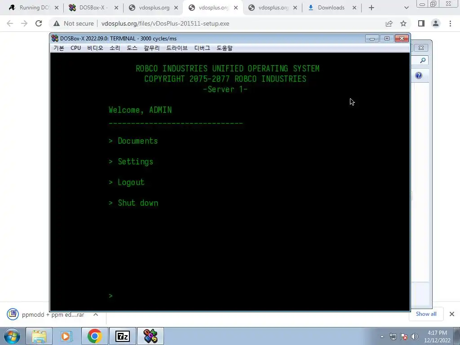Click the address bar URL
Screen dimensions: 460x345
[165, 23]
